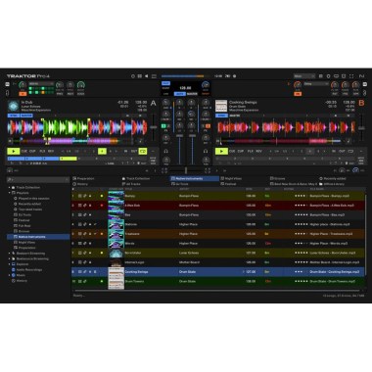Set loop OUT point on Deck A
The image size is (372, 372).
[134, 152]
